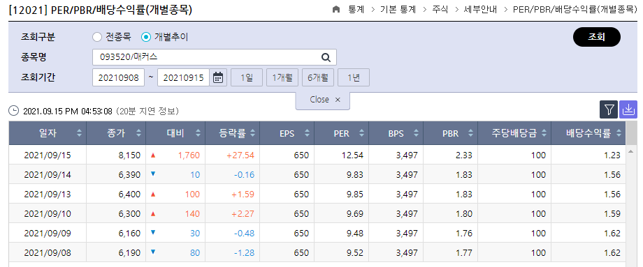Image resolution: width=643 pixels, height=267 pixels.
Task: Click the search magnifier in 종목명 field
Action: 326,58
